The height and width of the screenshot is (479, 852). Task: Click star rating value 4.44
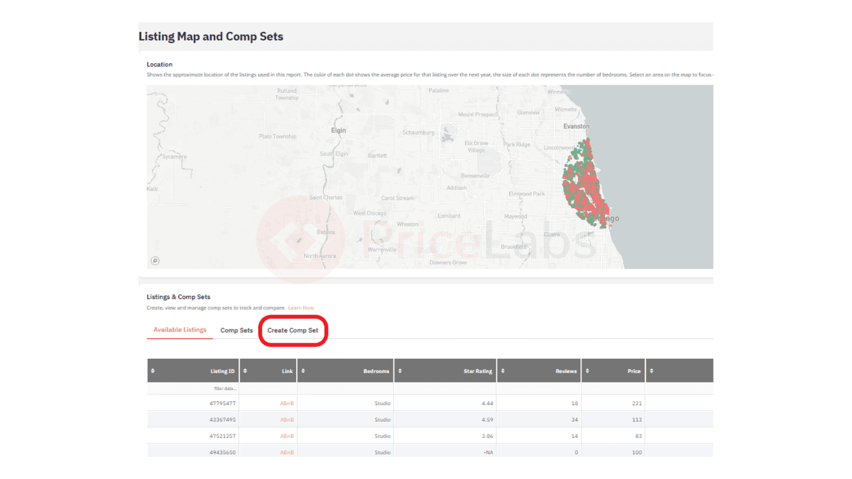(487, 403)
